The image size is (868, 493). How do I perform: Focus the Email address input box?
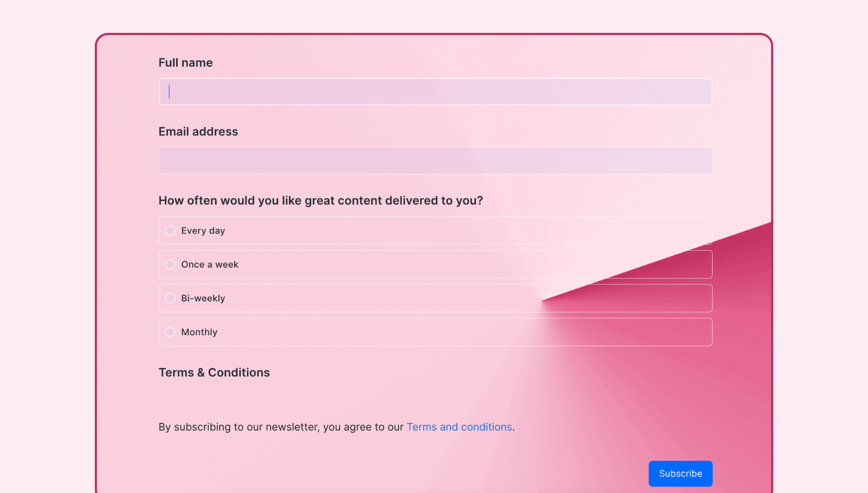click(x=435, y=160)
